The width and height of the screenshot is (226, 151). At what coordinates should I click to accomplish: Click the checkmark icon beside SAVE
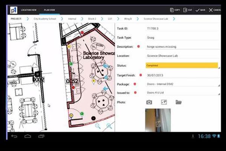pyautogui.click(x=197, y=10)
